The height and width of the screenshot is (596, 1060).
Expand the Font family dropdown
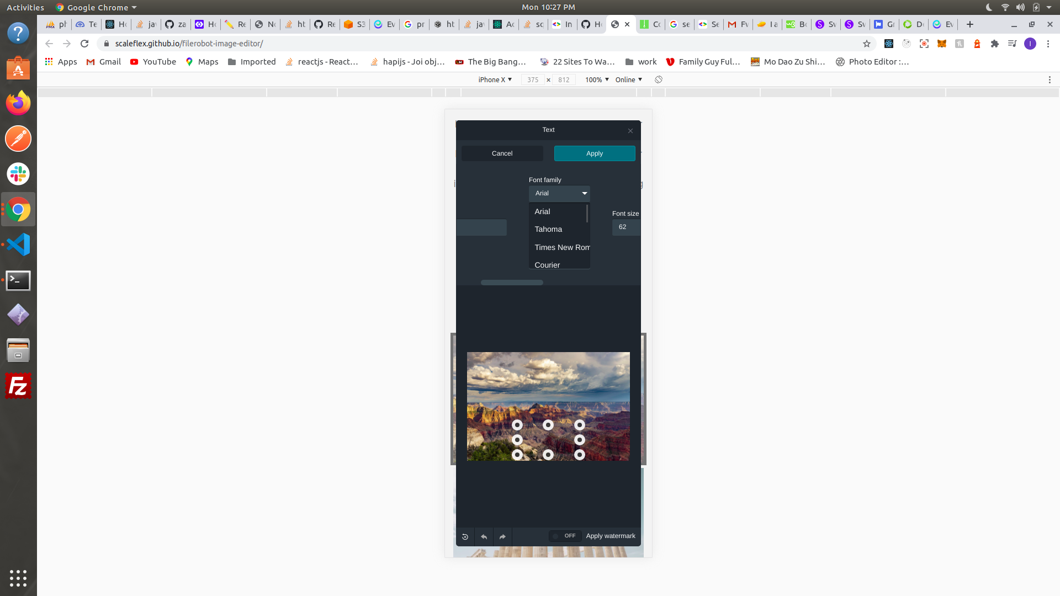pos(559,193)
